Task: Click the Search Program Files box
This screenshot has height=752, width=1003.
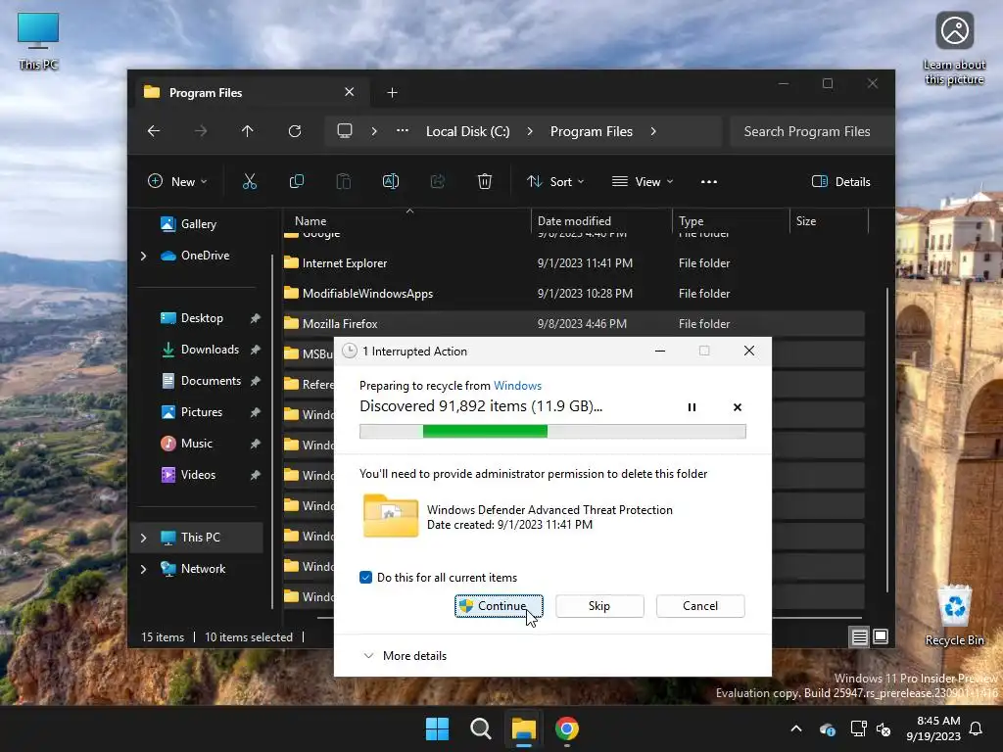Action: point(812,131)
